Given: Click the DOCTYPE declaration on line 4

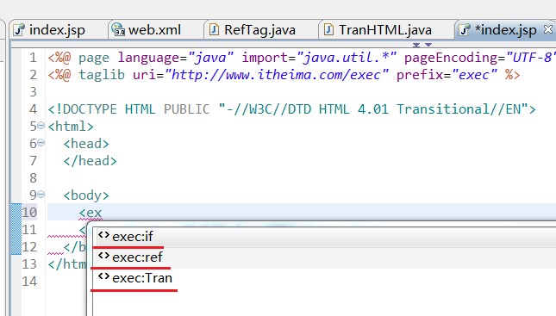Looking at the screenshot, I should point(291,109).
